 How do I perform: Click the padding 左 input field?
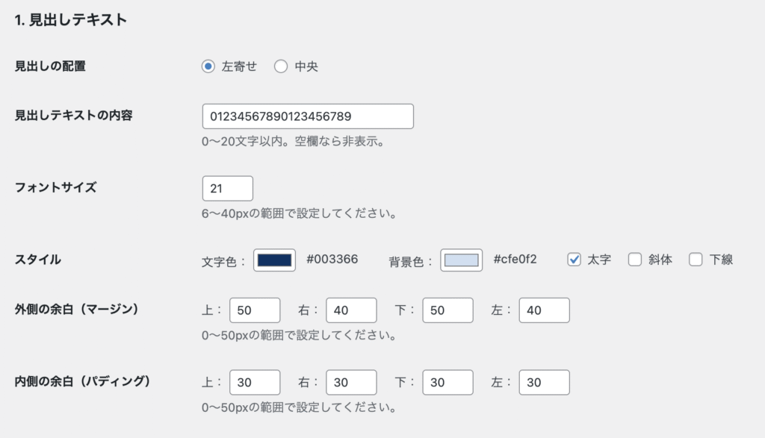click(545, 383)
